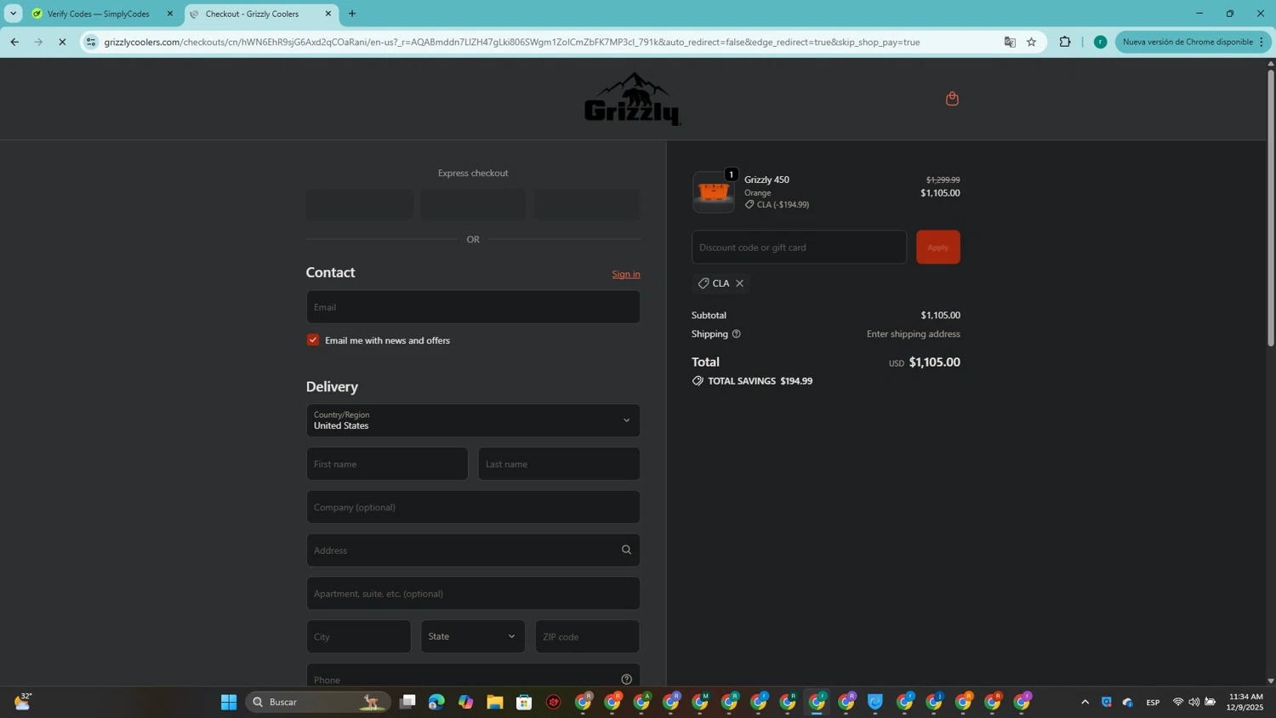Image resolution: width=1276 pixels, height=718 pixels.
Task: Click Nueva versión de Chrome disponible
Action: 1188,42
